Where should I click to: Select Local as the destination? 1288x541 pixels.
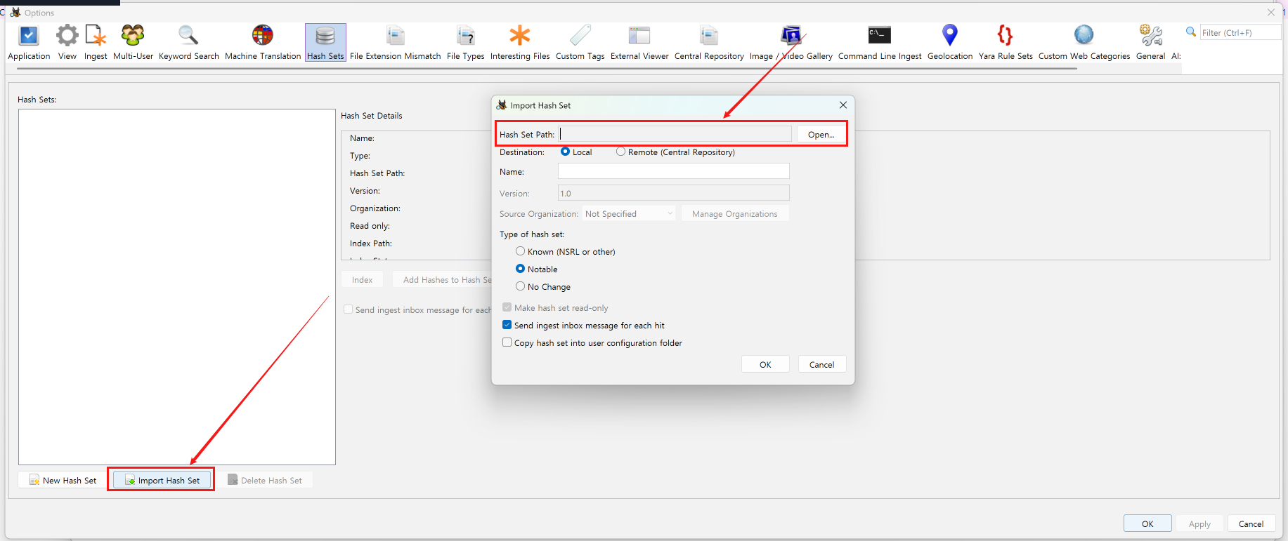[x=565, y=152]
